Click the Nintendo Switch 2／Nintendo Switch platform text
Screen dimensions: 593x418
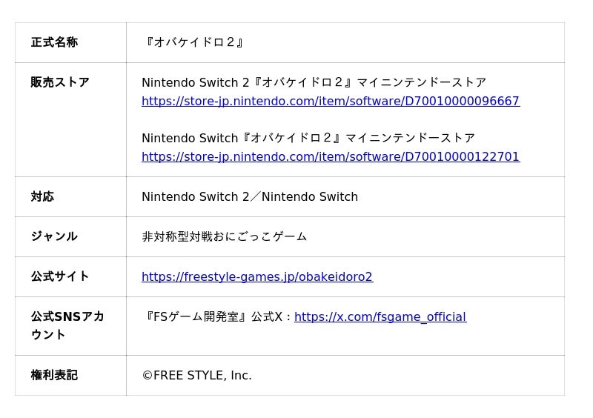click(250, 196)
